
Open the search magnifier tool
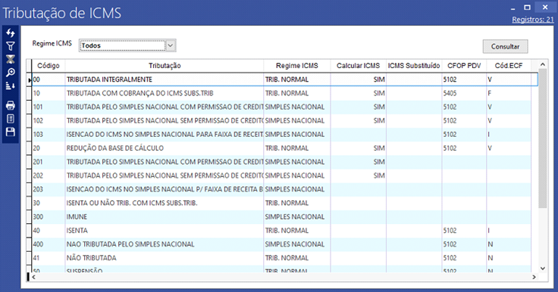coord(11,73)
